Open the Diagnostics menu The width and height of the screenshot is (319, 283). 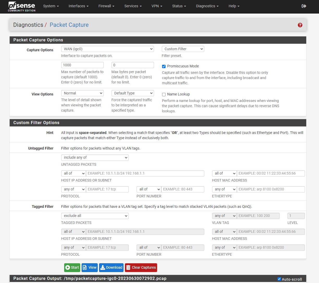[207, 6]
